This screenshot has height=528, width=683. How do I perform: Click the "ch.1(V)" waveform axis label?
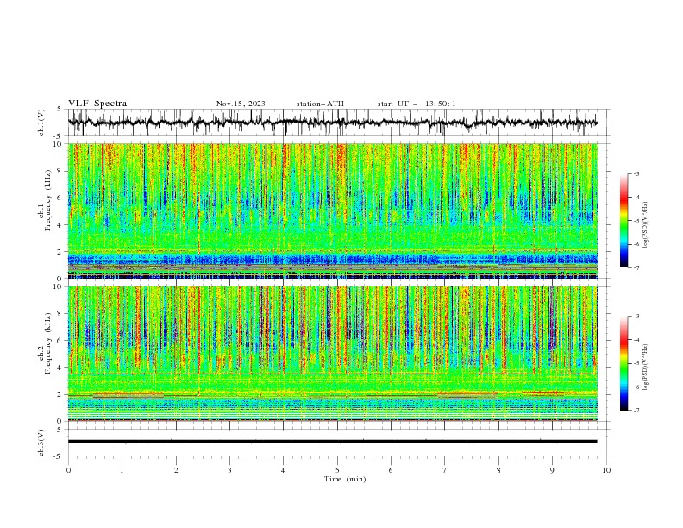pyautogui.click(x=41, y=123)
